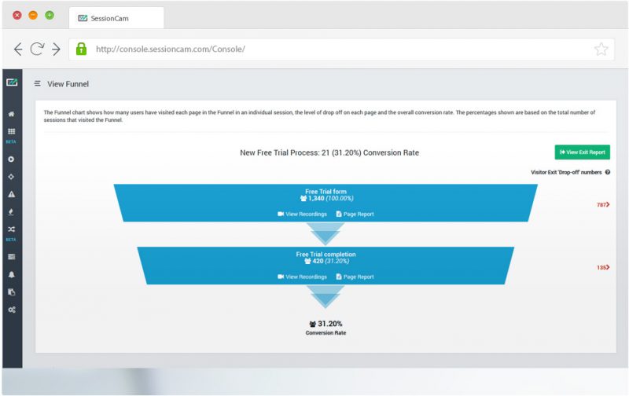This screenshot has width=629, height=396.
Task: Open the grid dashboard icon marked BETA
Action: pyautogui.click(x=12, y=132)
